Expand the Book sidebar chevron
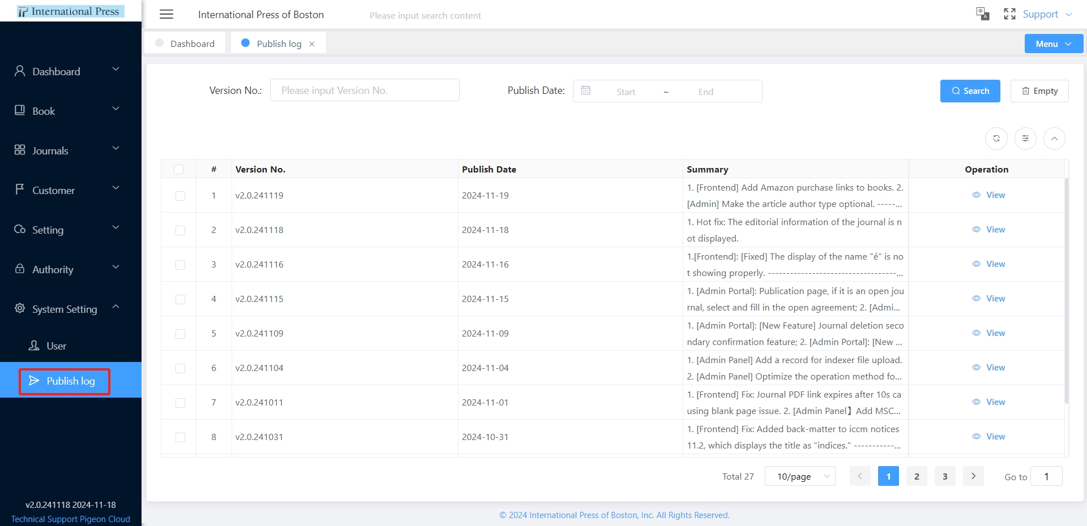 tap(116, 109)
